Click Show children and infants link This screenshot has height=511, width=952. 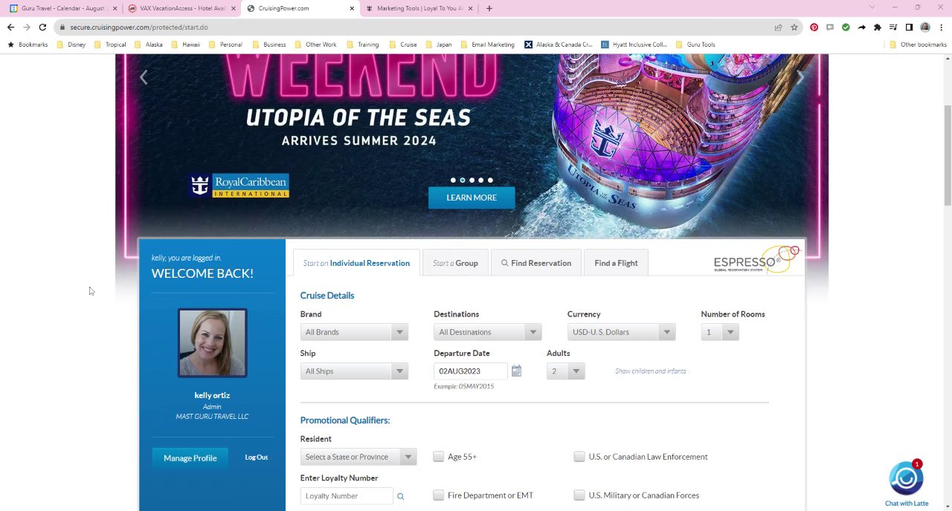(x=650, y=371)
